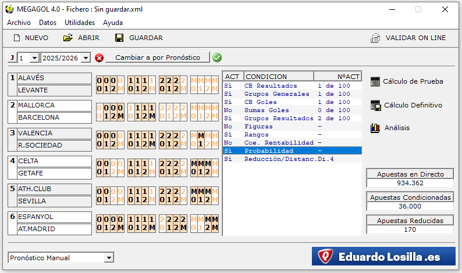462x273 pixels.
Task: Click the Apuestas en Directo button
Action: (410, 174)
